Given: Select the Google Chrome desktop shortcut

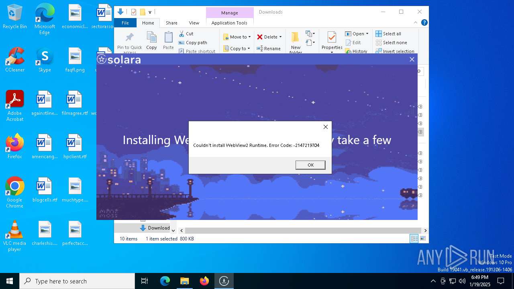Looking at the screenshot, I should (15, 193).
